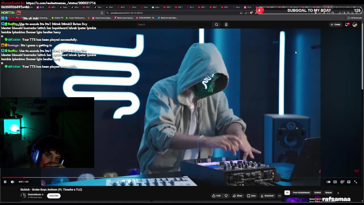364x205 pixels.
Task: Click the bookmark icon beside address bar
Action: click(x=102, y=13)
